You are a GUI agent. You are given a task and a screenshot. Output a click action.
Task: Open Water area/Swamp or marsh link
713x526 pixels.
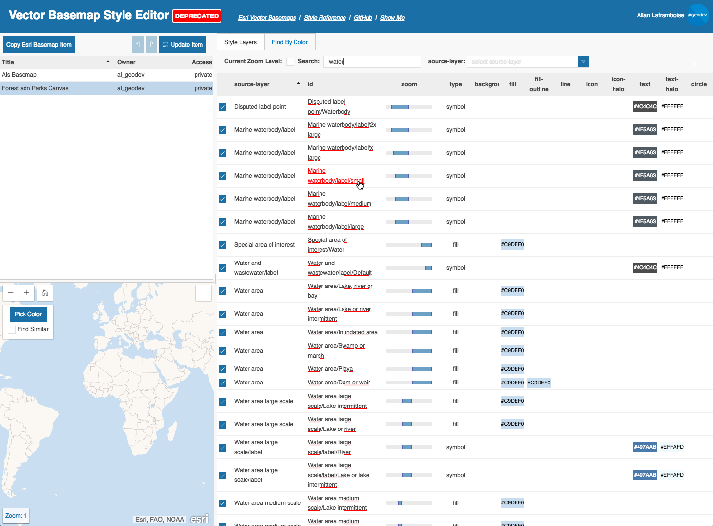click(336, 351)
